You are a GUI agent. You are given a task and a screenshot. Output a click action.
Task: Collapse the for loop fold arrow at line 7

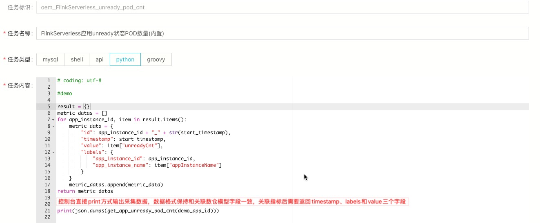click(53, 120)
